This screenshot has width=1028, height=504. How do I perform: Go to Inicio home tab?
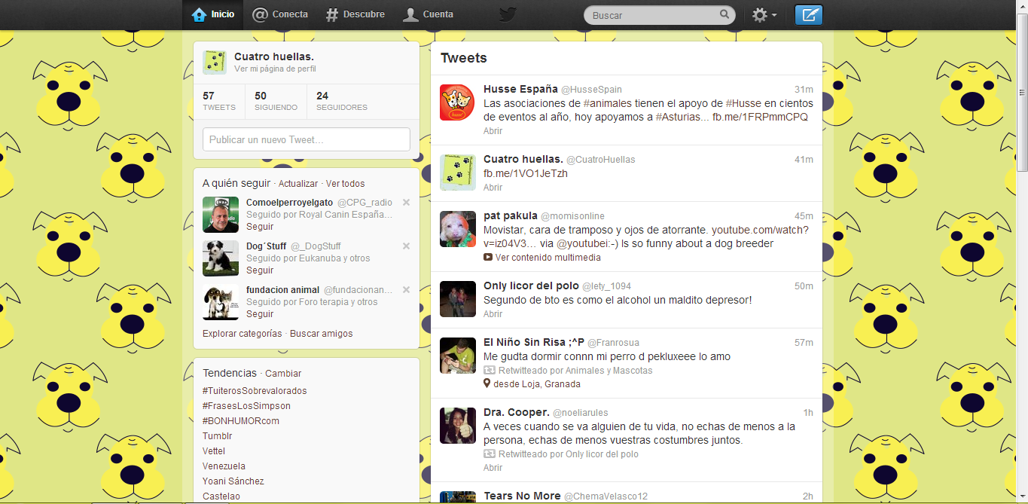coord(213,14)
